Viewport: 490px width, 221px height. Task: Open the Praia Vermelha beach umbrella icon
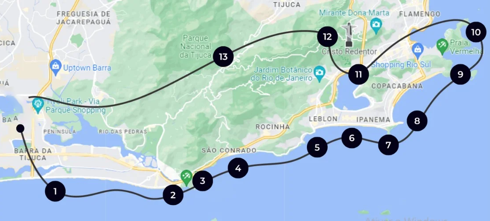point(442,46)
